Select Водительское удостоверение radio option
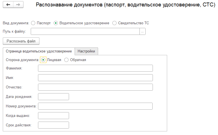The width and height of the screenshot is (218, 135). tap(56, 23)
